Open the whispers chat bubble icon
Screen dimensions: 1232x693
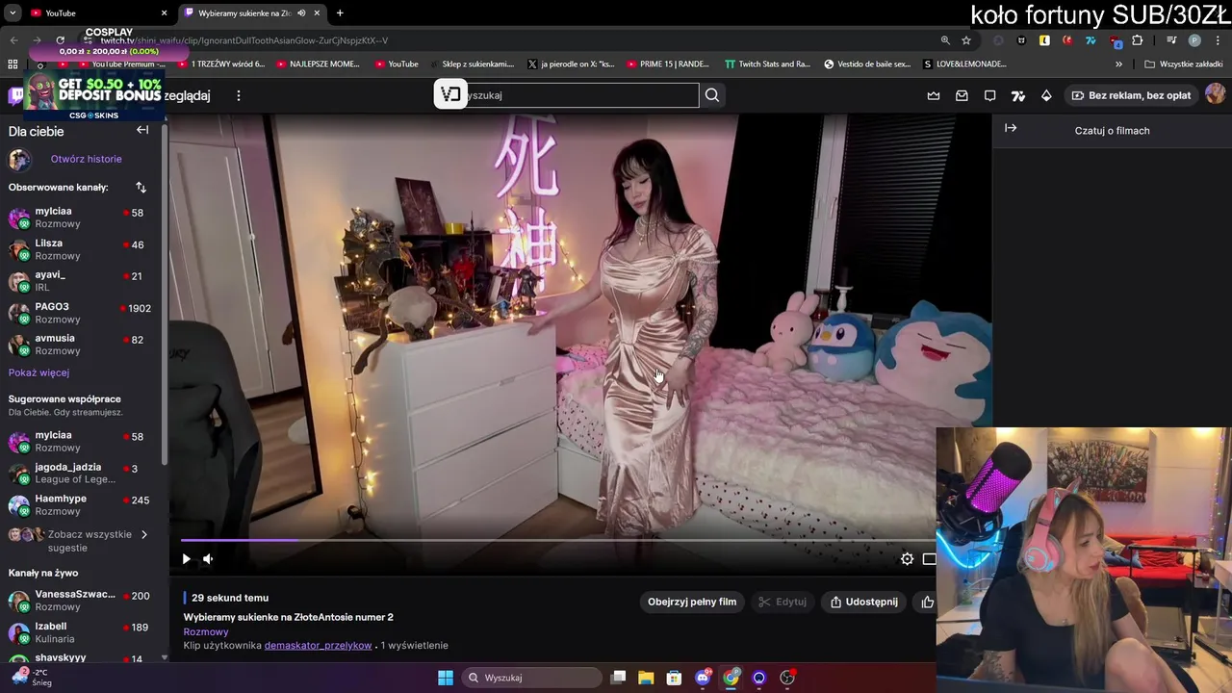coord(989,95)
